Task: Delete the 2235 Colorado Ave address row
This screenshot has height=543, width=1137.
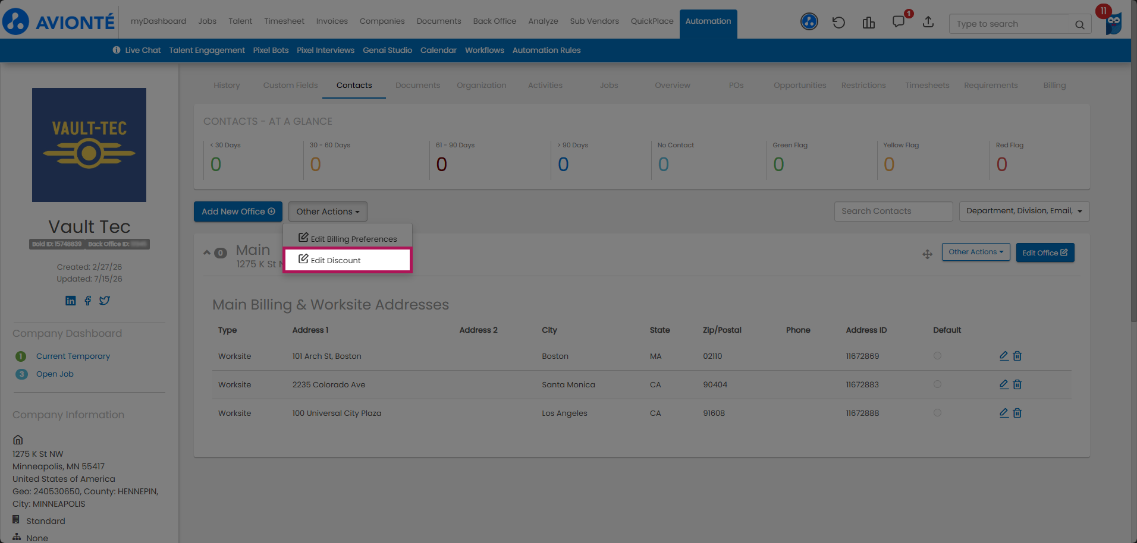Action: pyautogui.click(x=1017, y=384)
